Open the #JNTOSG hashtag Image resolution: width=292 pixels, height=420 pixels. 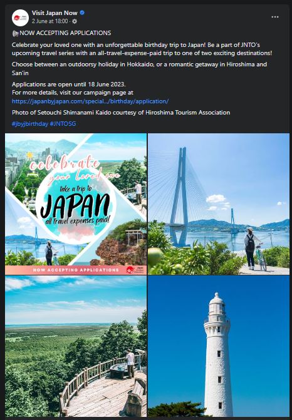point(63,124)
